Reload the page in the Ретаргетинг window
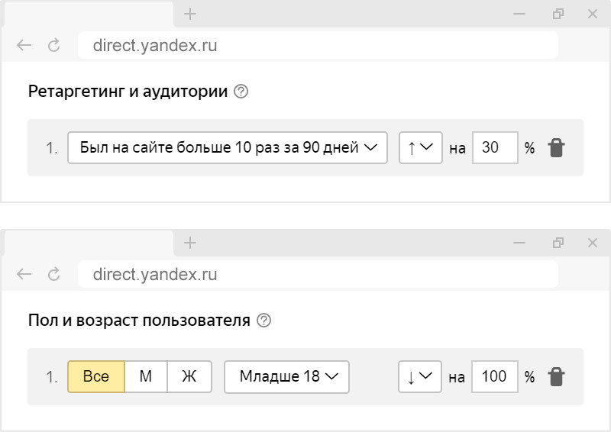Viewport: 611px width, 432px height. pyautogui.click(x=53, y=46)
